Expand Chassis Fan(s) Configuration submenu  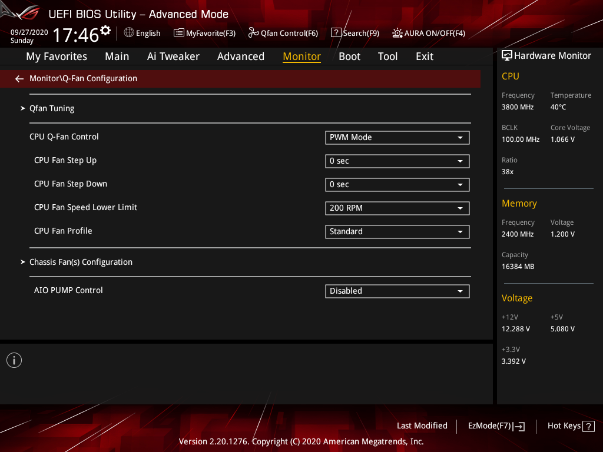[x=81, y=262]
